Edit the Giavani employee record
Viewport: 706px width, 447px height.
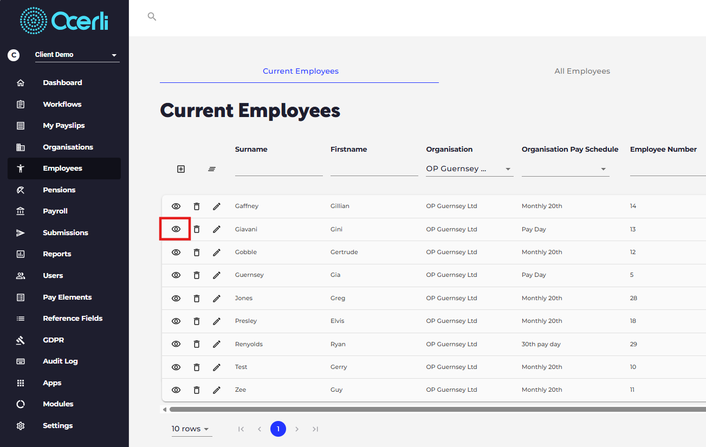[x=217, y=229]
